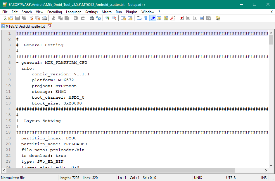Toggle Show All Characters pilcrow button

coord(146,18)
